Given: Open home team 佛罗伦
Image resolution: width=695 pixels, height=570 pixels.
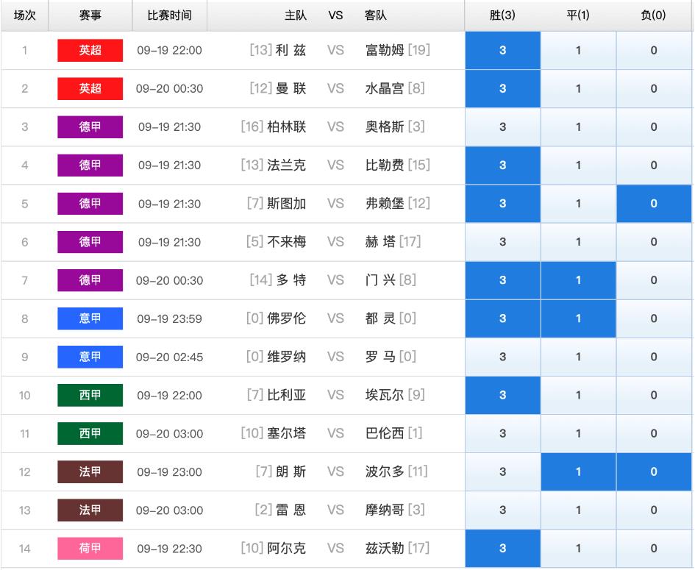Looking at the screenshot, I should click(286, 318).
